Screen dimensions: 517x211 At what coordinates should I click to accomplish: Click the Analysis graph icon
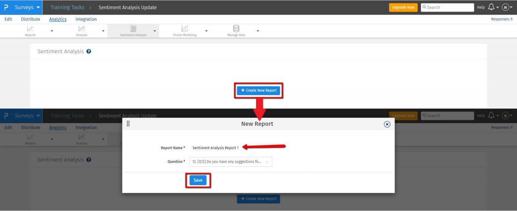point(82,29)
